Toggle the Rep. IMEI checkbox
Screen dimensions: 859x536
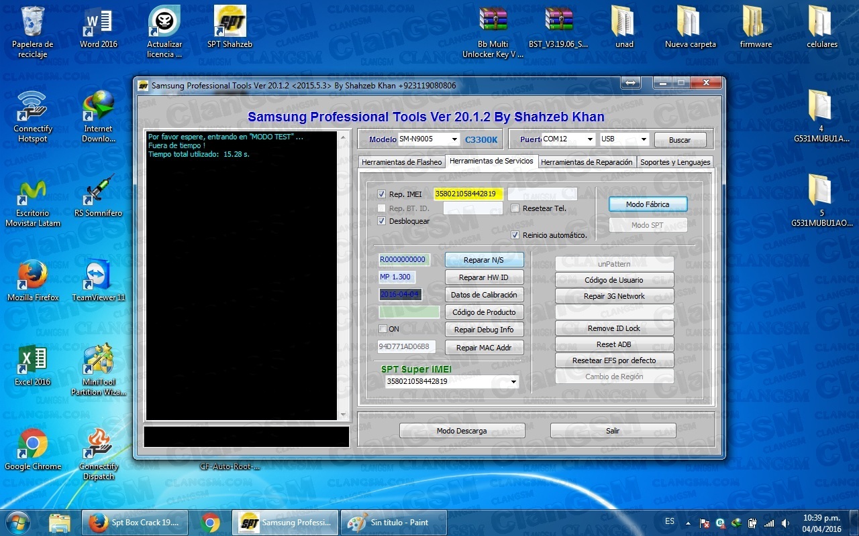coord(381,194)
